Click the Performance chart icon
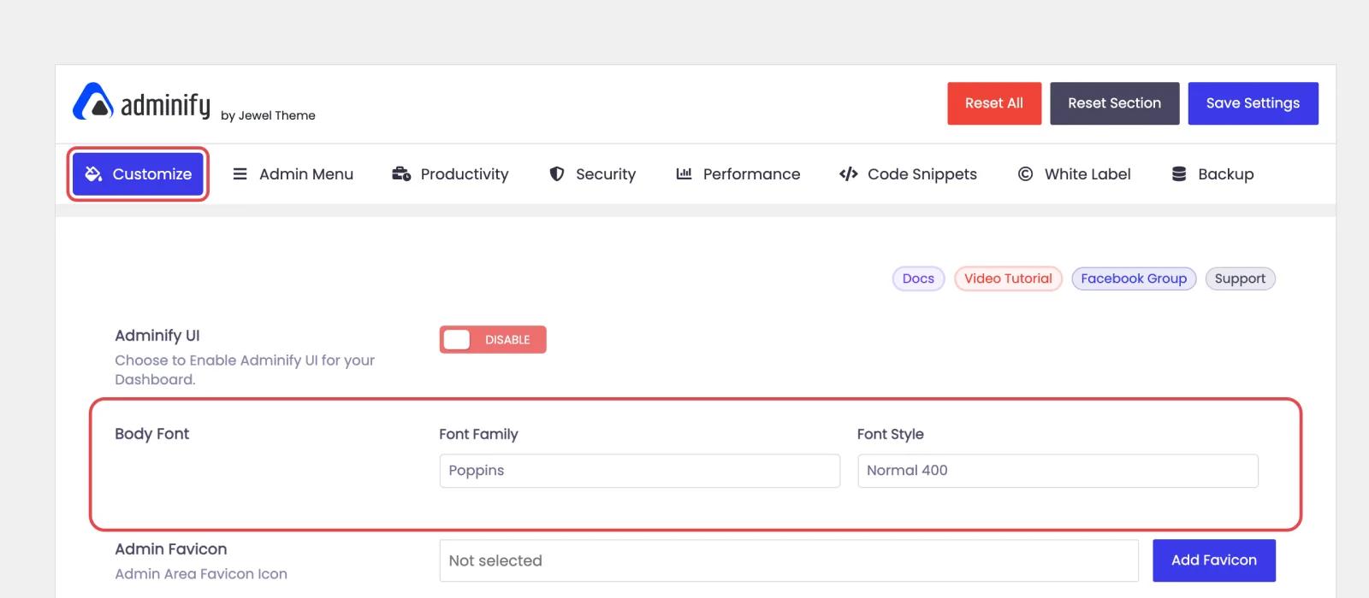Screen dimensions: 1369x598 [x=684, y=174]
